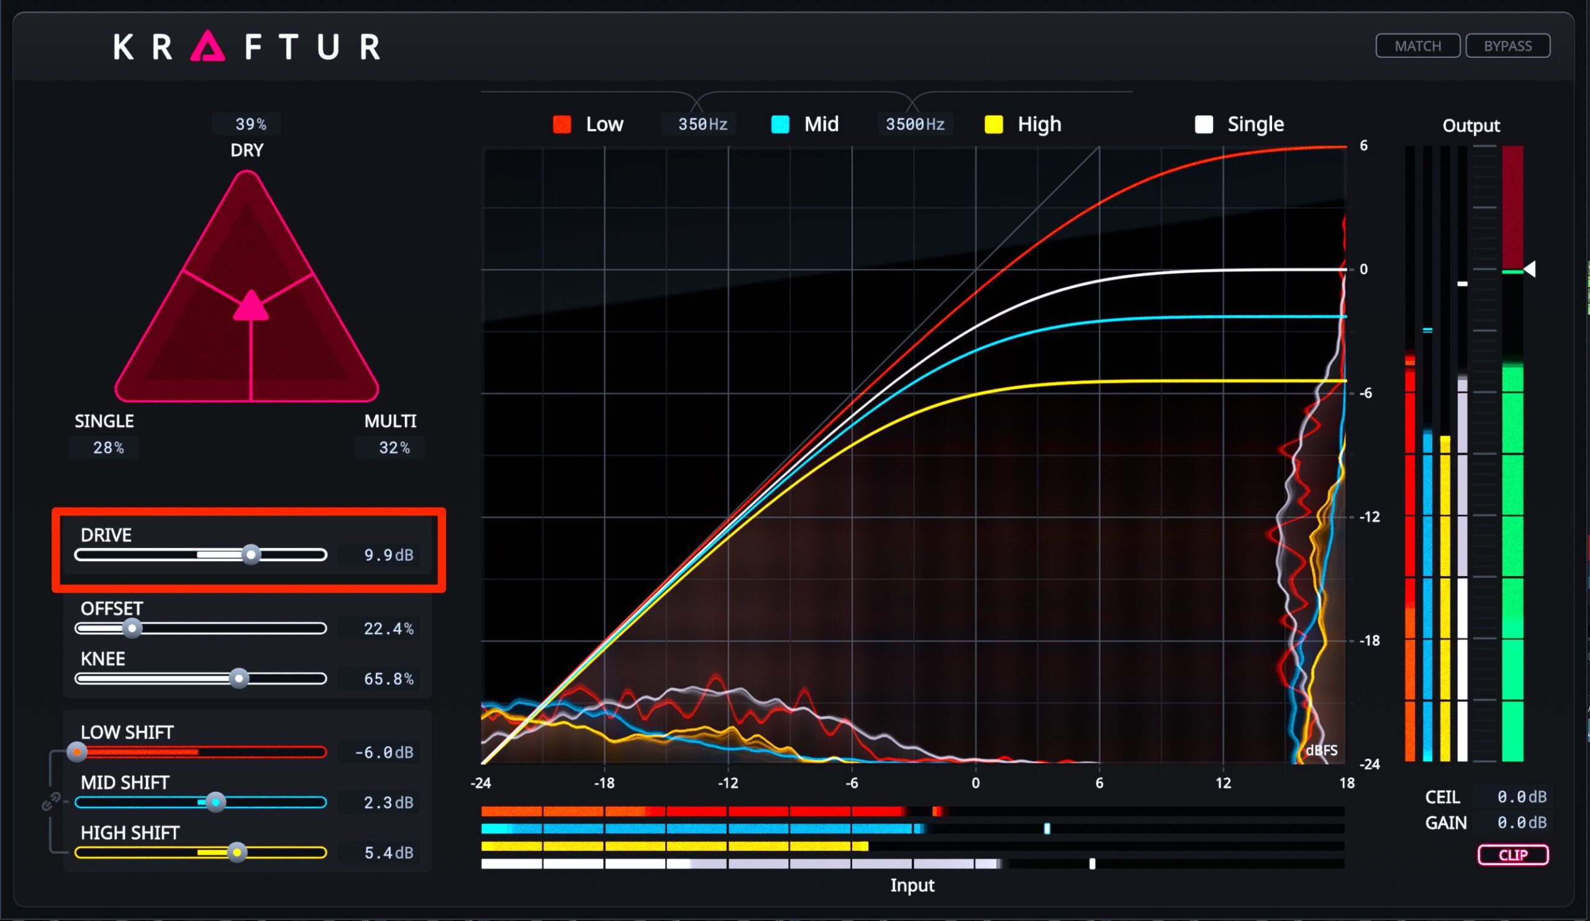Click the OFFSET slider handle
Image resolution: width=1590 pixels, height=921 pixels.
pos(132,629)
